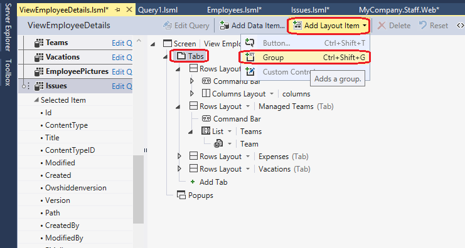
Task: Click the Columns Layout icon
Action: coord(206,93)
